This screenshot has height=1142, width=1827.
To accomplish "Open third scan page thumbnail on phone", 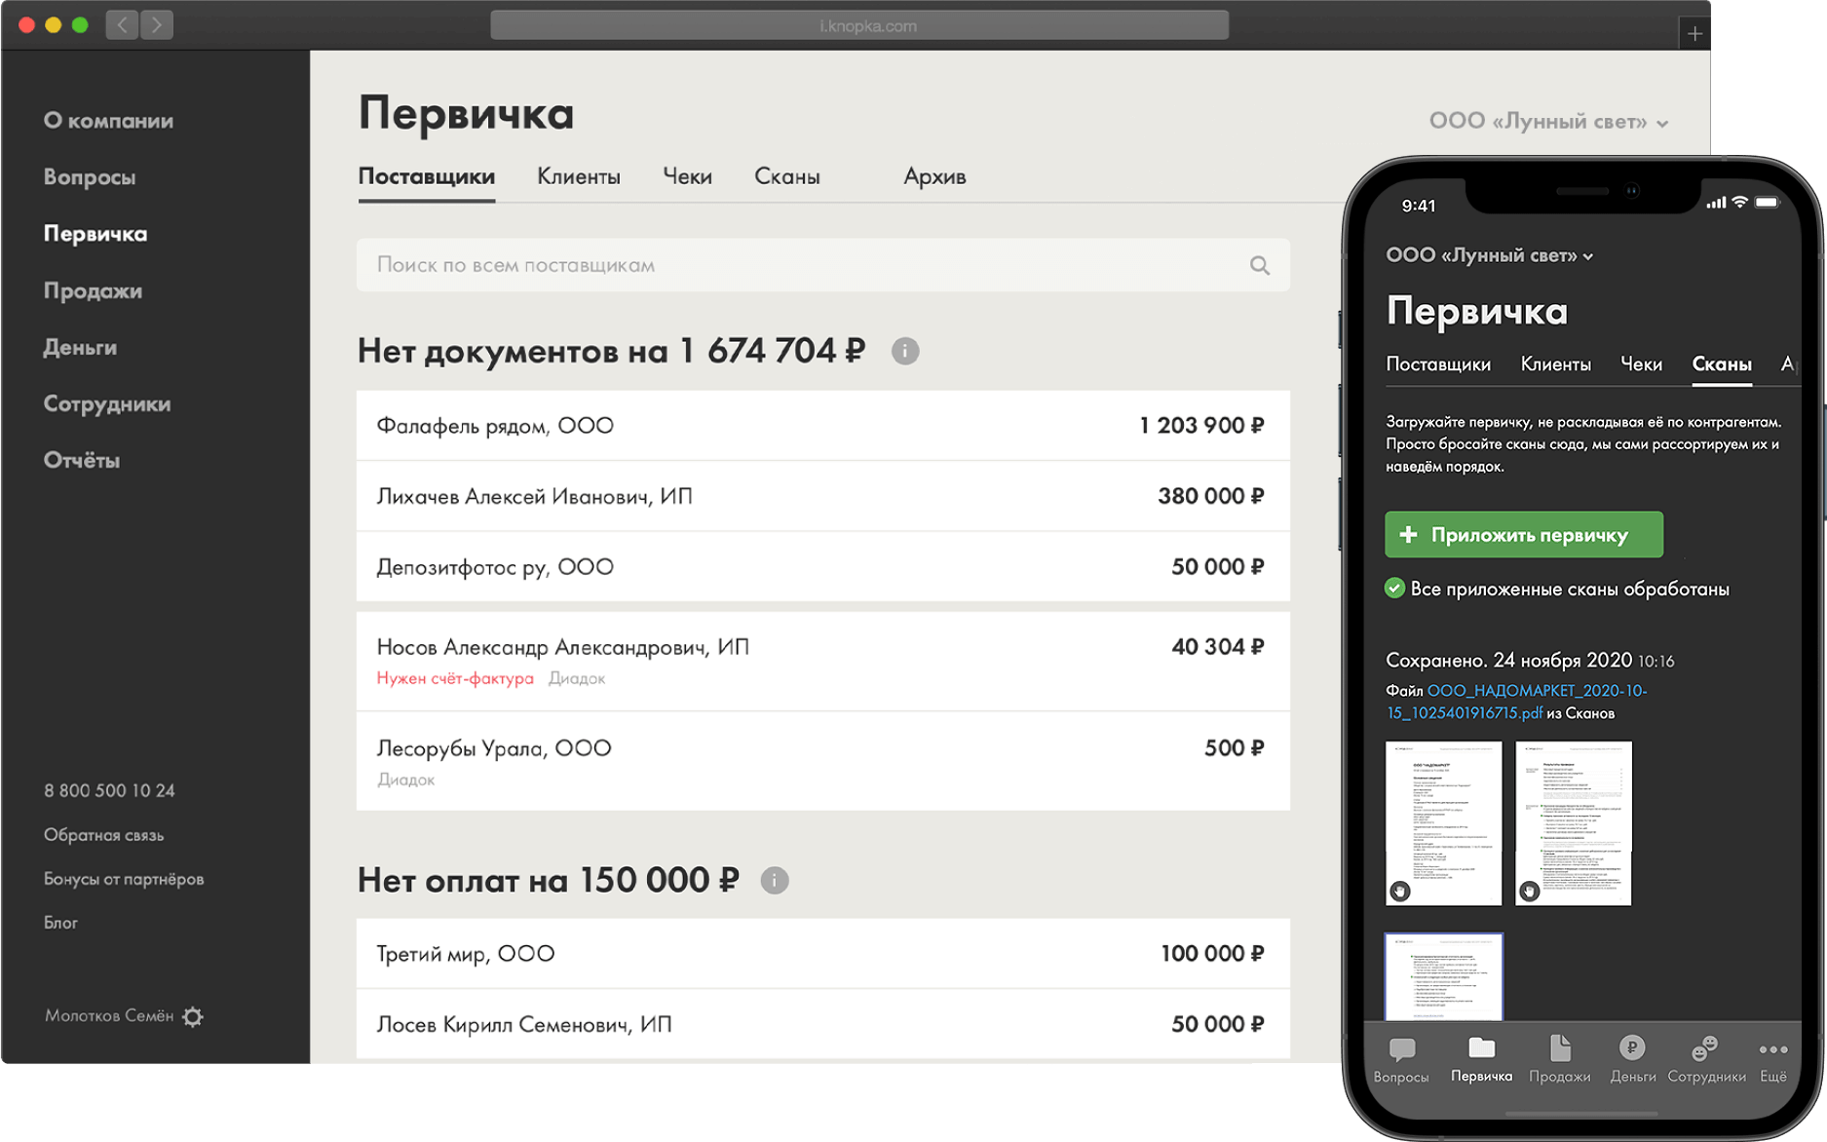I will (1444, 977).
